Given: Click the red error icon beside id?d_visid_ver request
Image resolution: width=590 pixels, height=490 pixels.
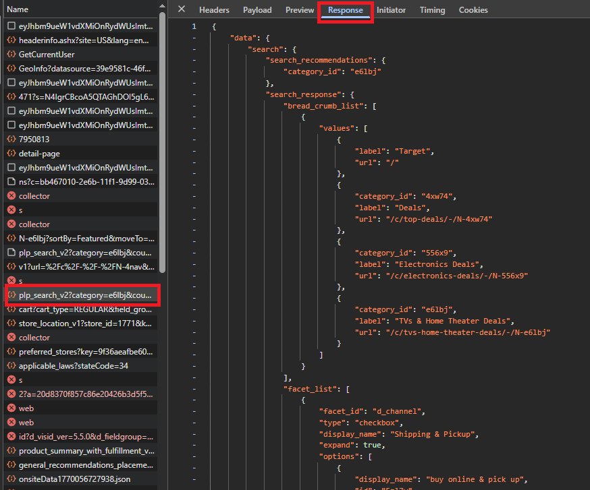Looking at the screenshot, I should pyautogui.click(x=11, y=436).
